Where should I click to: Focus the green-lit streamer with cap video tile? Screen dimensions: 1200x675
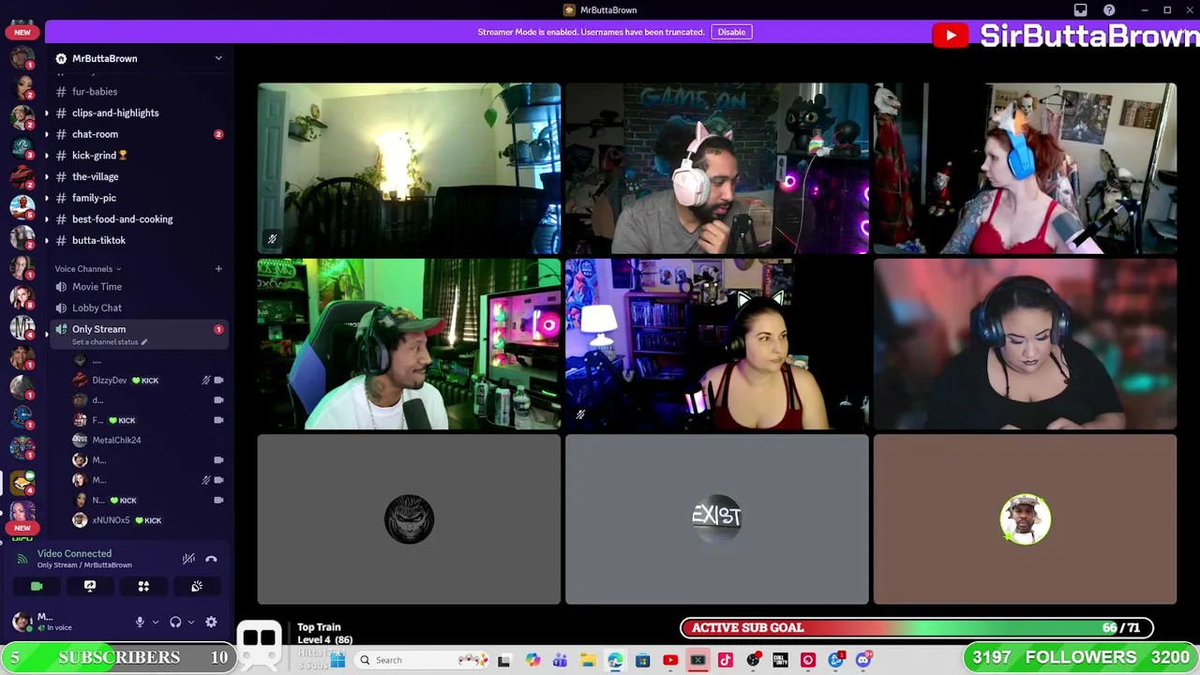pyautogui.click(x=409, y=344)
